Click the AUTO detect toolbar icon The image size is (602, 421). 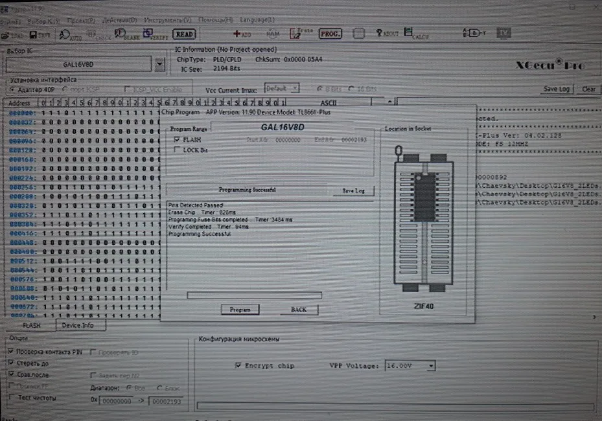[x=70, y=36]
